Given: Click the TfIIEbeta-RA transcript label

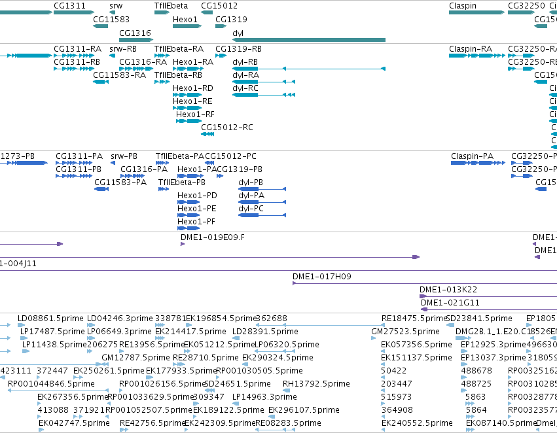Looking at the screenshot, I should click(179, 48).
